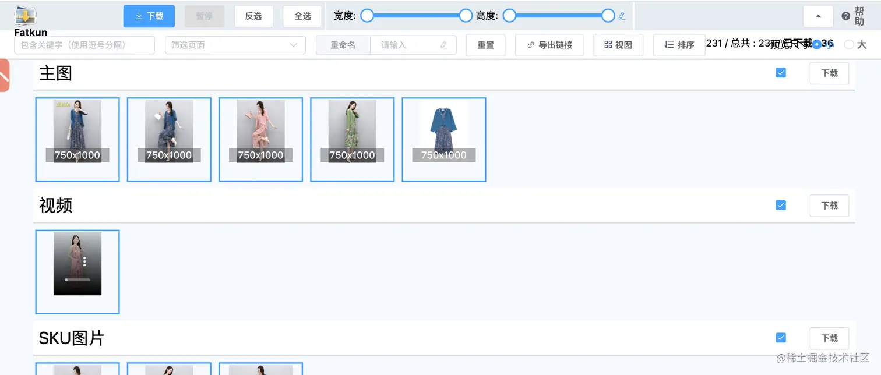Viewport: 881px width, 375px height.
Task: Select 主图 thumbnail with pink outfit
Action: pyautogui.click(x=260, y=139)
